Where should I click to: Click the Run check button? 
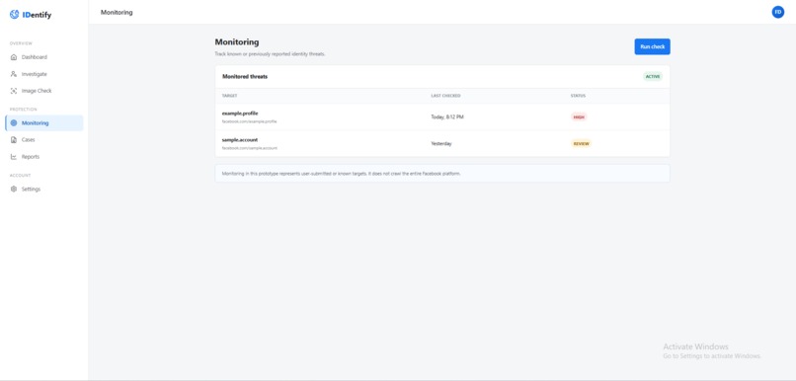653,46
